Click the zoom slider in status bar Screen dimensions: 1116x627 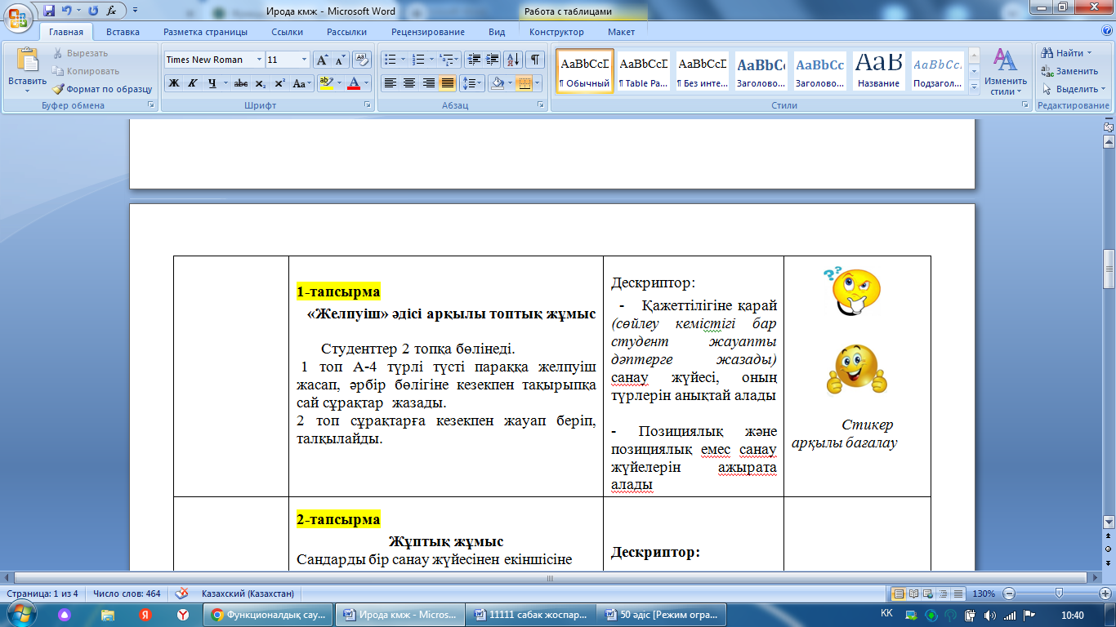pyautogui.click(x=1059, y=594)
